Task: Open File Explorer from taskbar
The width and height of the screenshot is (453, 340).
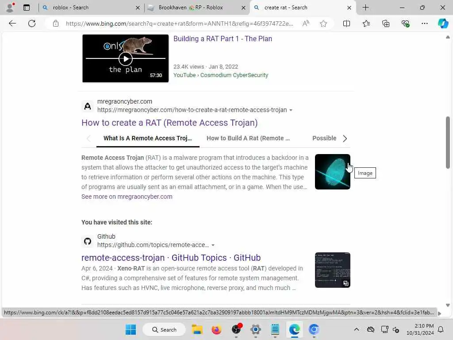Action: pos(197,329)
